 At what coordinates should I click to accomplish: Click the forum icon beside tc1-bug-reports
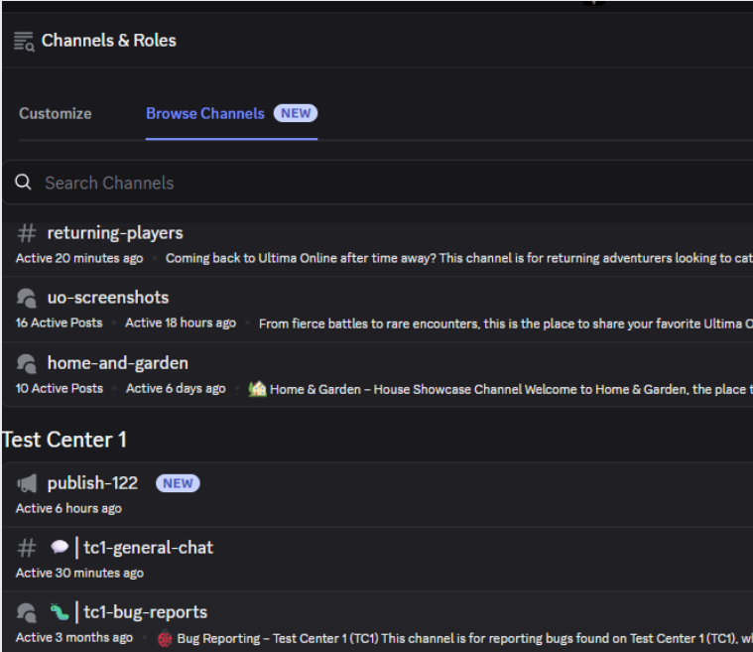pyautogui.click(x=27, y=612)
